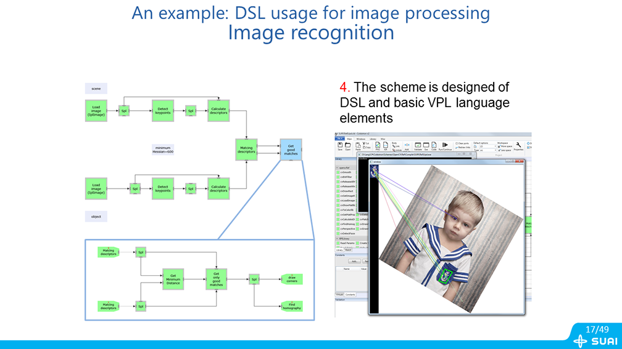The width and height of the screenshot is (622, 349).
Task: Click the Add... button in Constants
Action: (x=354, y=261)
